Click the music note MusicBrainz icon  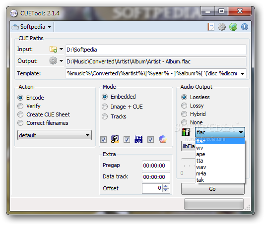115,139
